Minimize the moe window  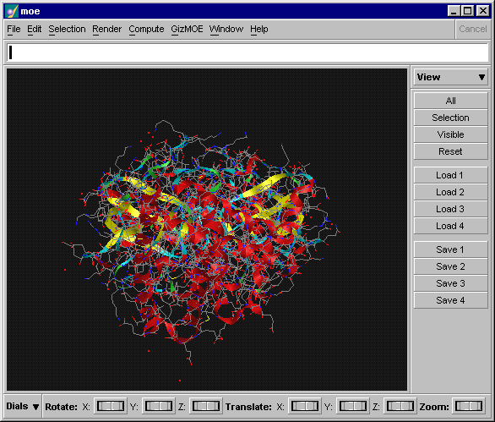tap(454, 11)
